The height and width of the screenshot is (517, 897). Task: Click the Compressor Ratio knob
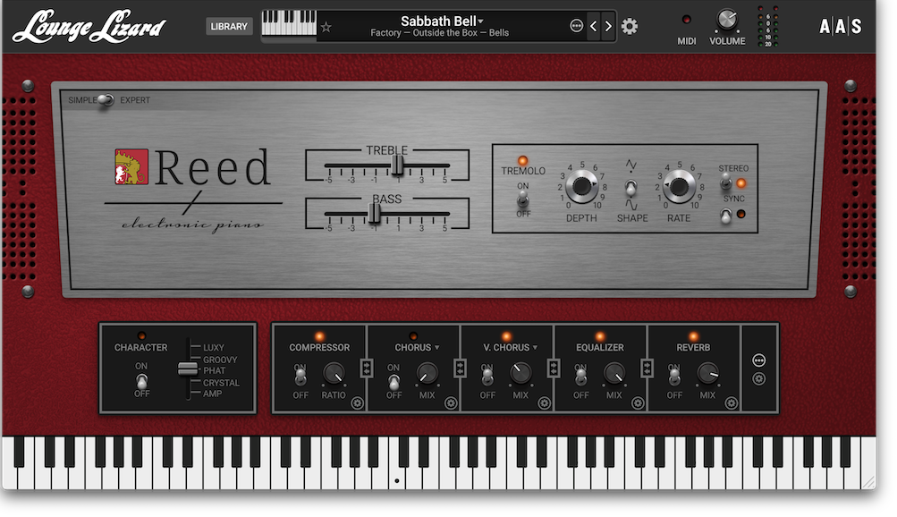pyautogui.click(x=334, y=374)
